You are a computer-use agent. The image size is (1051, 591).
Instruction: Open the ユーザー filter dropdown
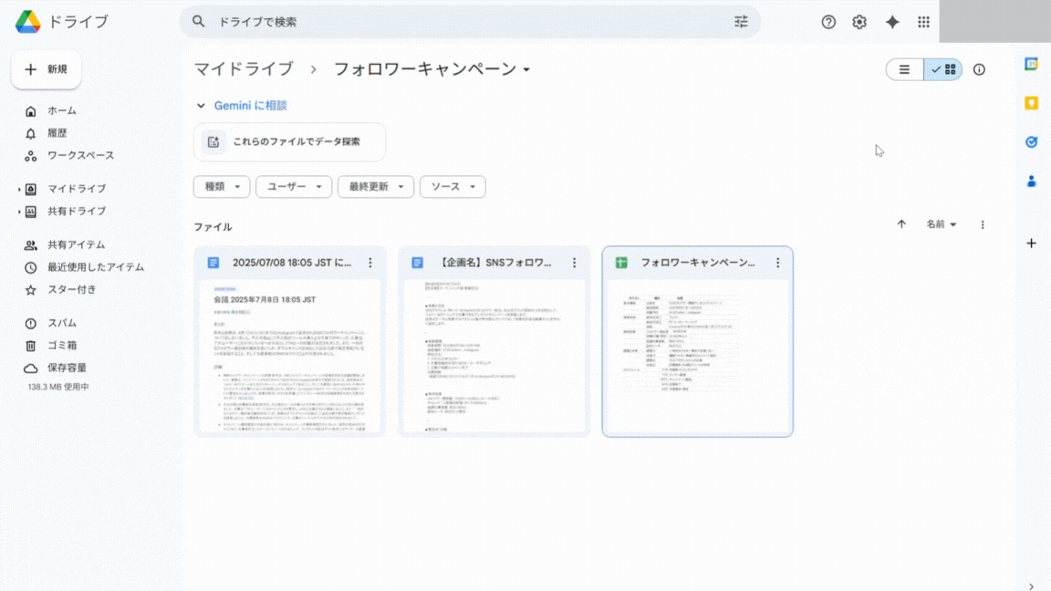pos(294,186)
